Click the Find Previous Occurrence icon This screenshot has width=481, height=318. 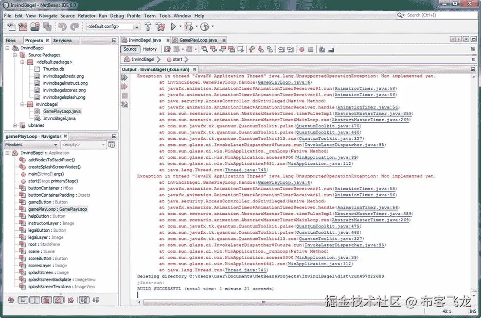(x=214, y=49)
